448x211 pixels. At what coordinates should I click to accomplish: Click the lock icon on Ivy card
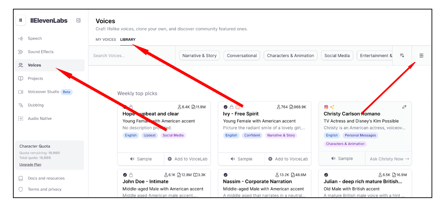(x=231, y=107)
